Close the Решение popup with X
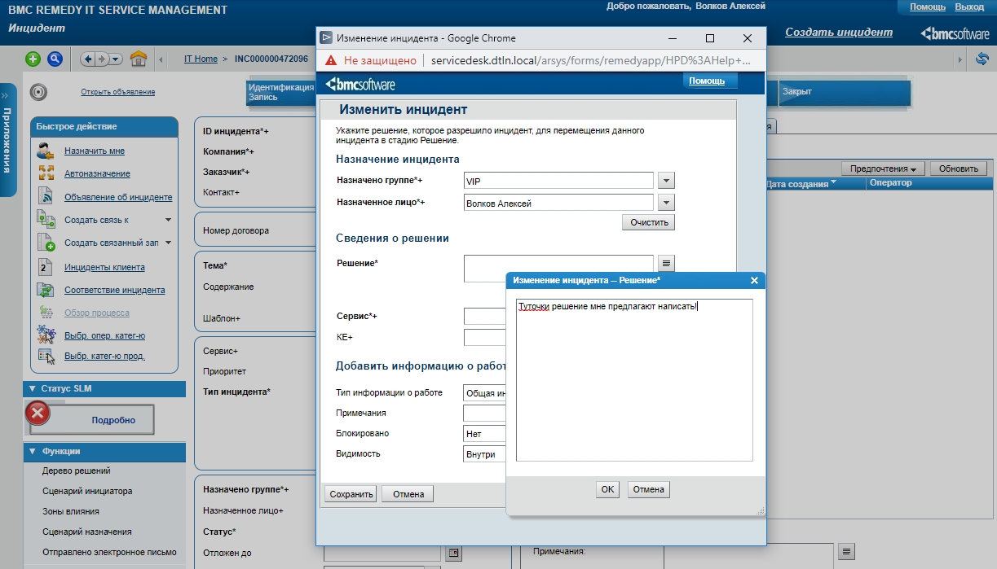997x569 pixels. (754, 280)
